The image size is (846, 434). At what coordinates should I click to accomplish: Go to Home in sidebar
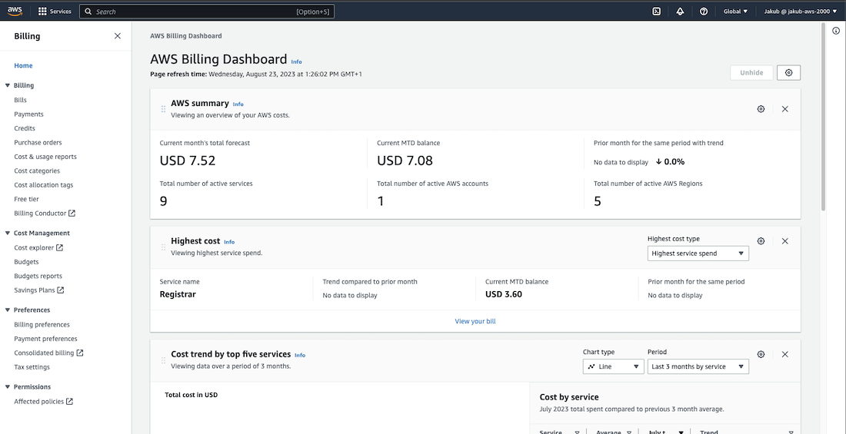23,66
